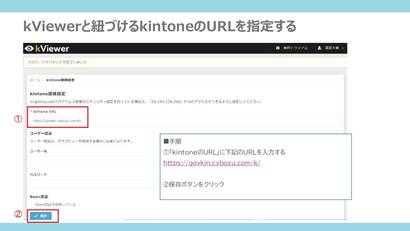Focus the kintone URL input field
This screenshot has height=231, width=410.
[x=185, y=121]
